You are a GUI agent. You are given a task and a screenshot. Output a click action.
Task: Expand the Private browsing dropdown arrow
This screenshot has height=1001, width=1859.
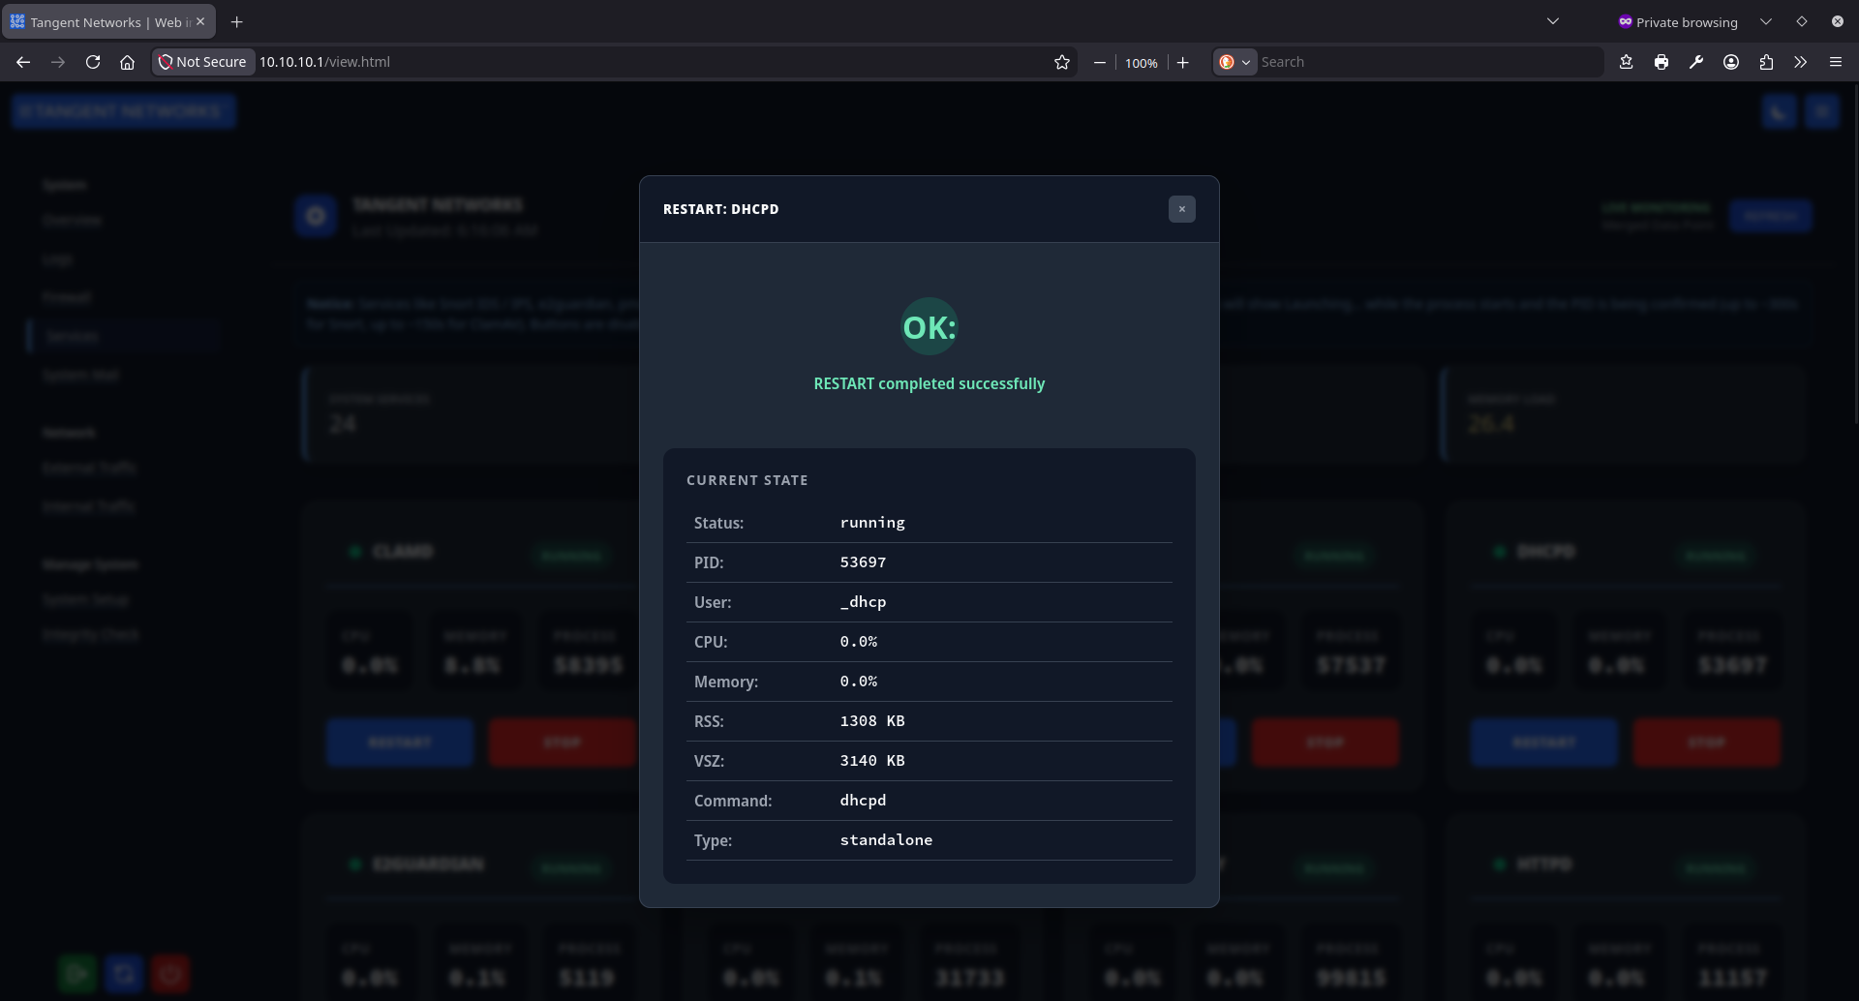pos(1765,20)
